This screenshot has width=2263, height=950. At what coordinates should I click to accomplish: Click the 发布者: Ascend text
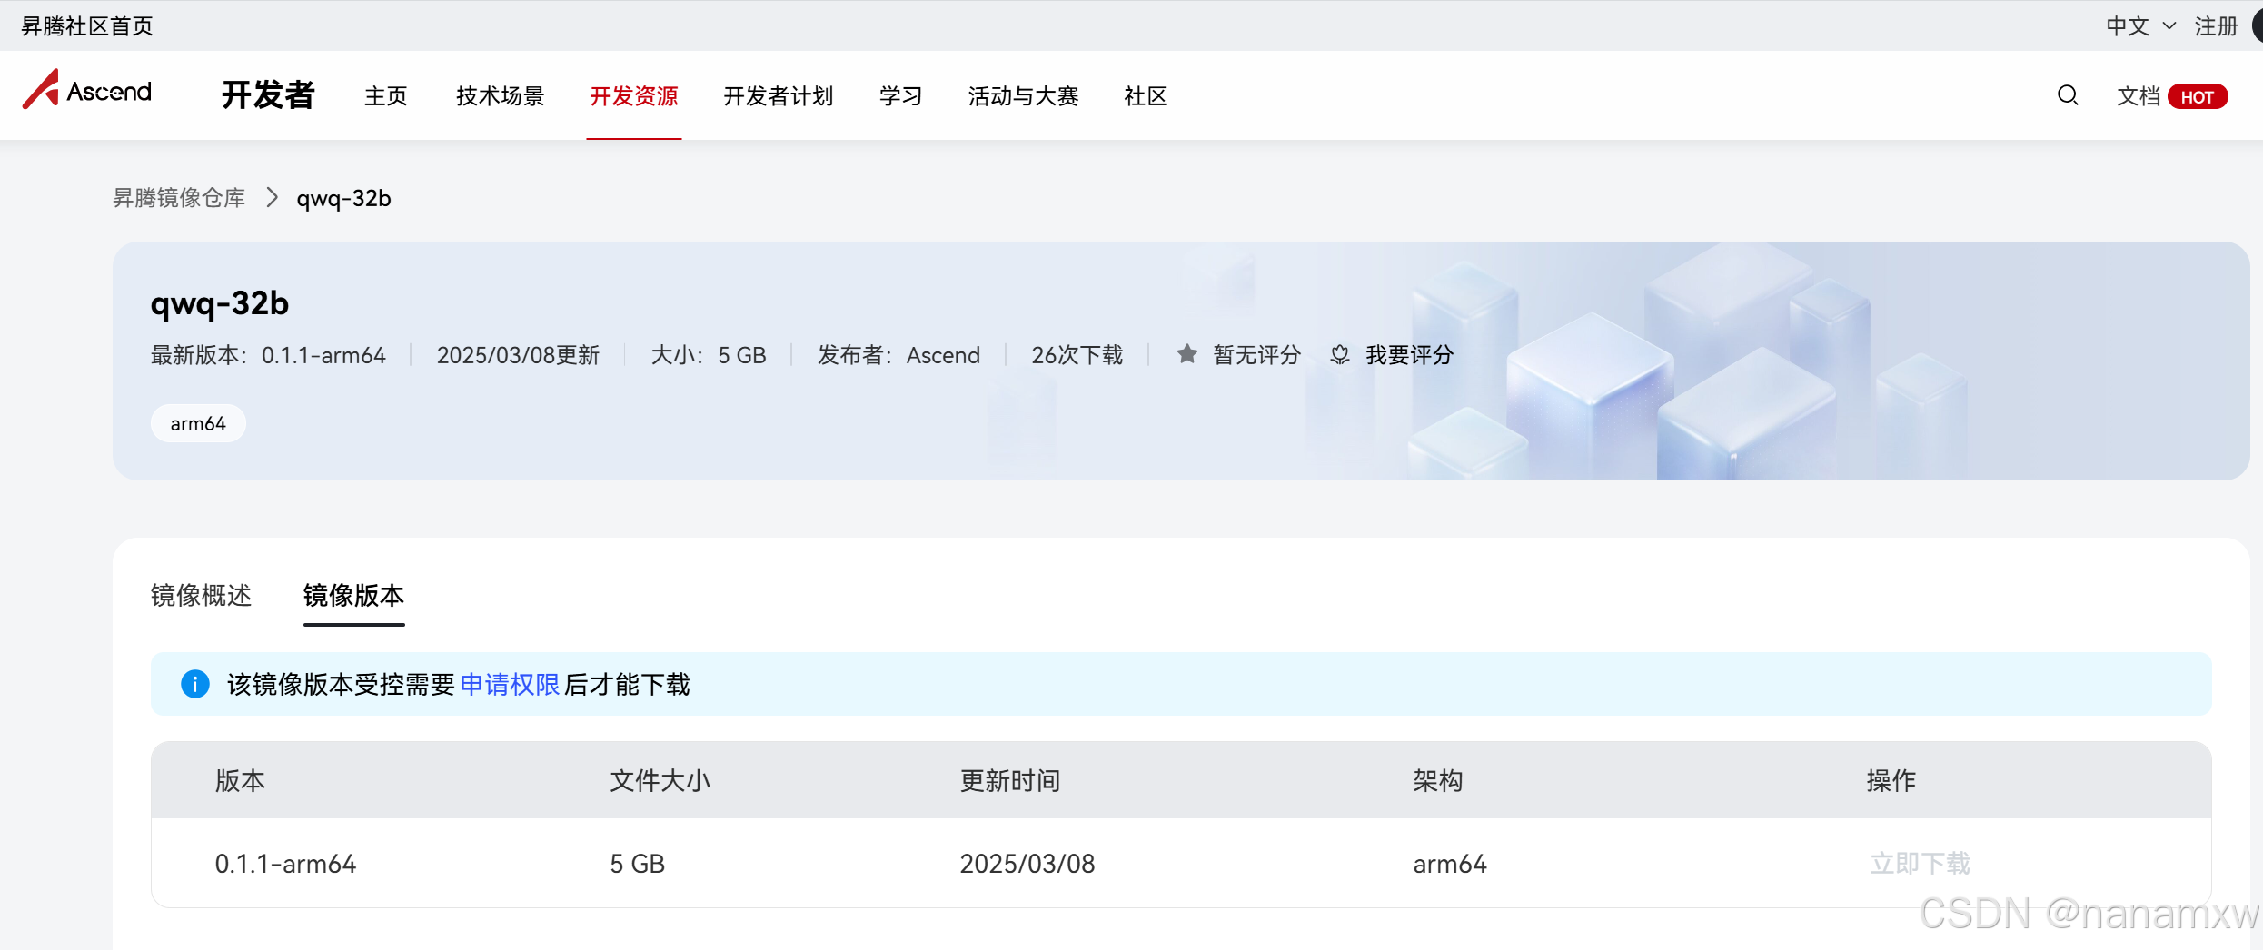point(898,354)
